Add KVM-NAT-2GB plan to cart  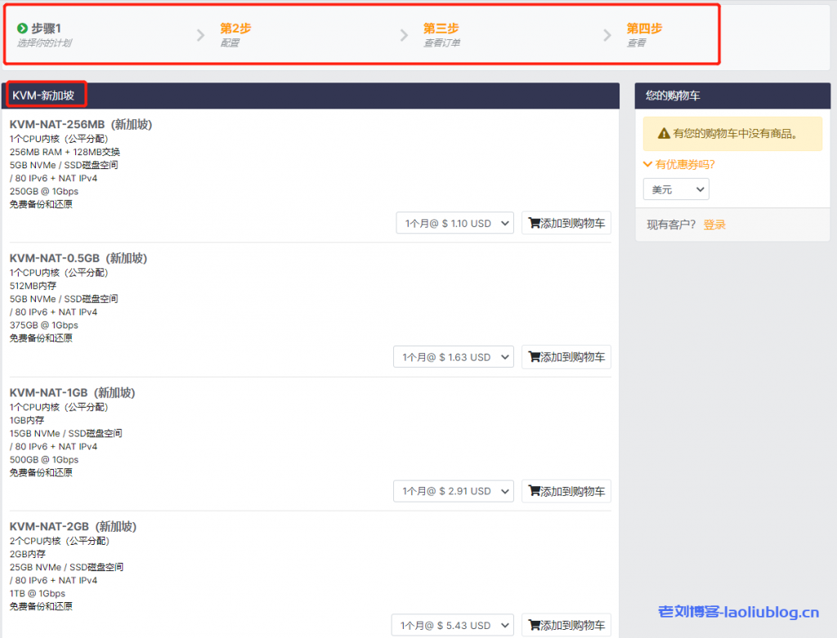[x=566, y=625]
